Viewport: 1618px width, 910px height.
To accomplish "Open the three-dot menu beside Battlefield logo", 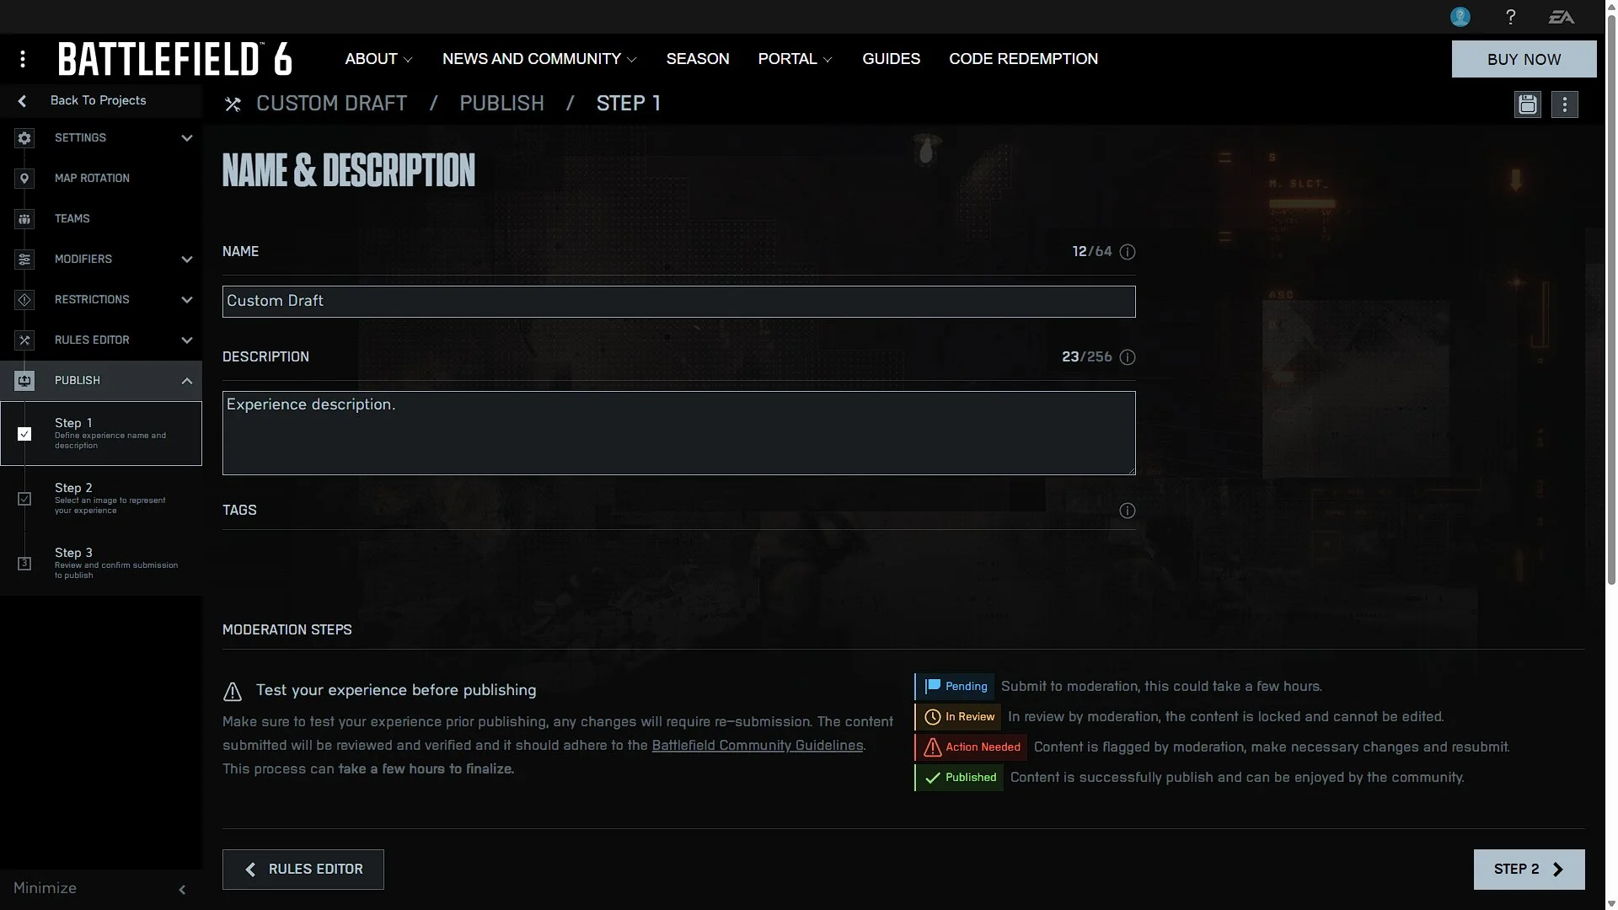I will (x=23, y=59).
